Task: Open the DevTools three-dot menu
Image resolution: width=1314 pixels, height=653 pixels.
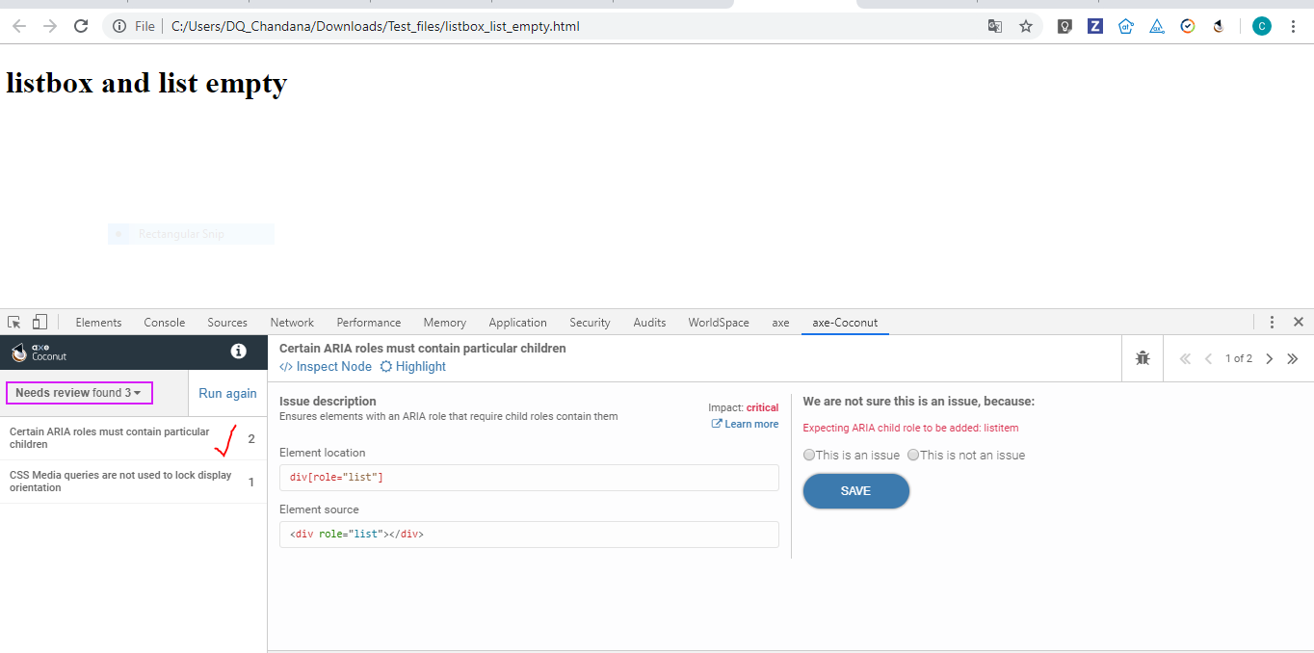Action: tap(1272, 322)
